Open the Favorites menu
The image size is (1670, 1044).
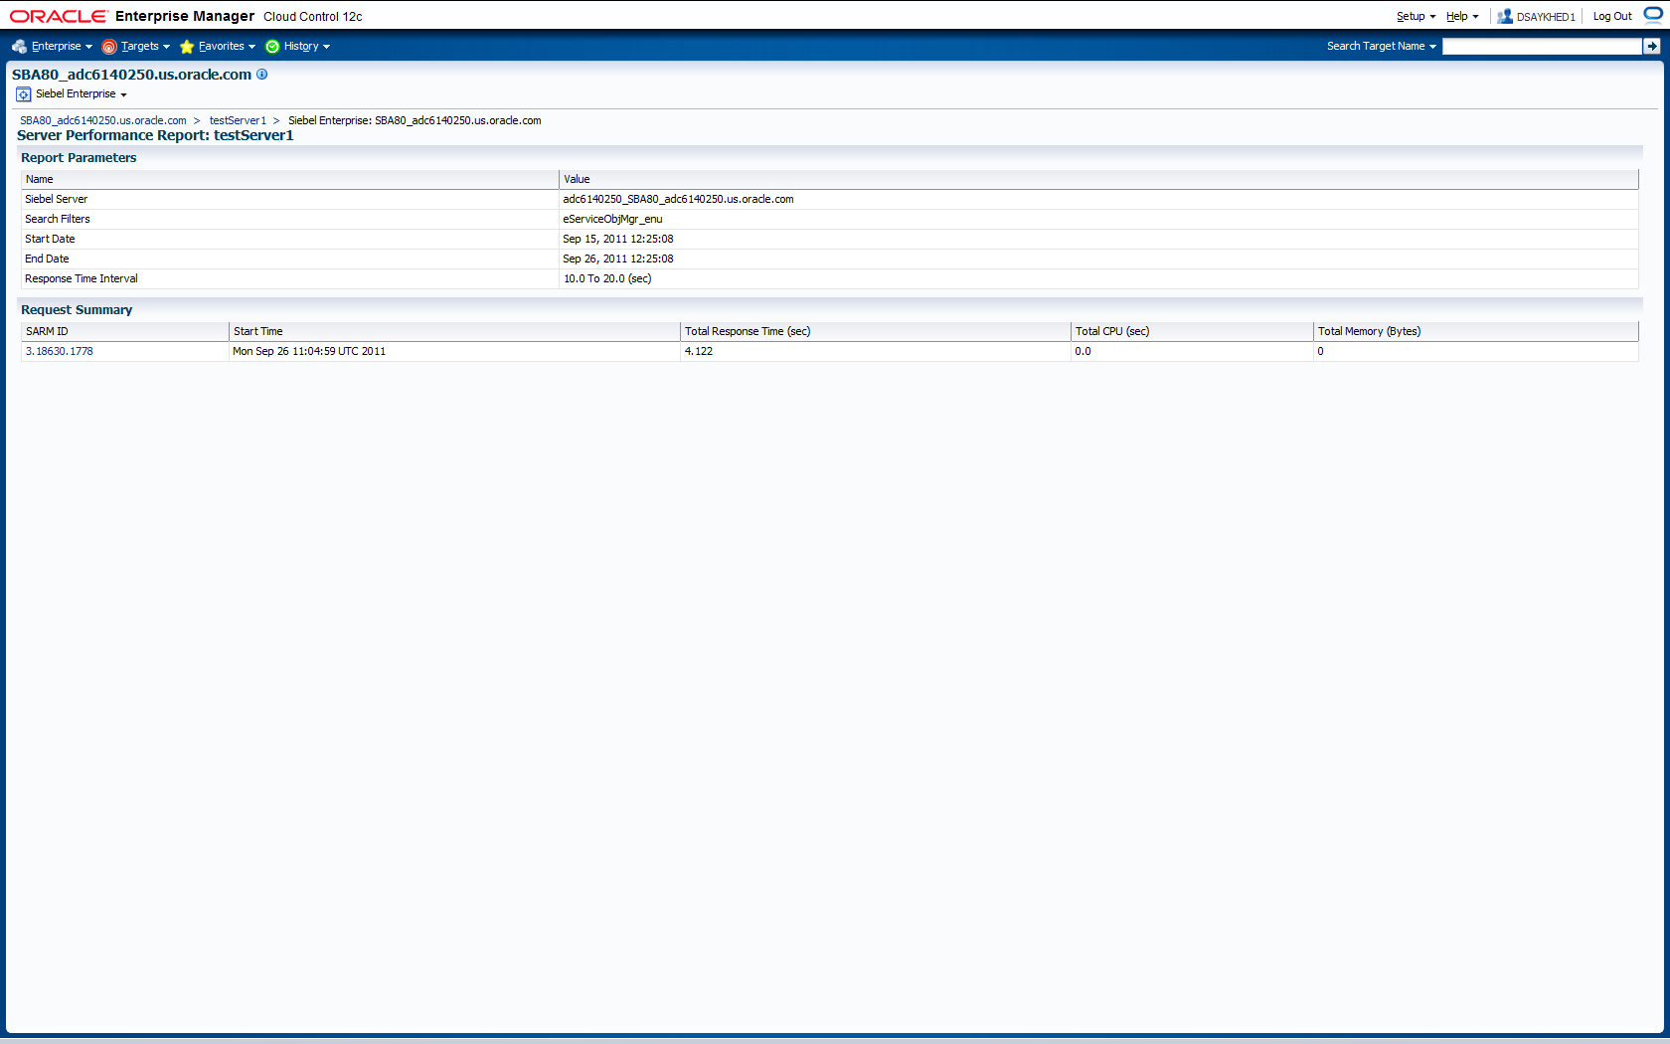(x=227, y=47)
